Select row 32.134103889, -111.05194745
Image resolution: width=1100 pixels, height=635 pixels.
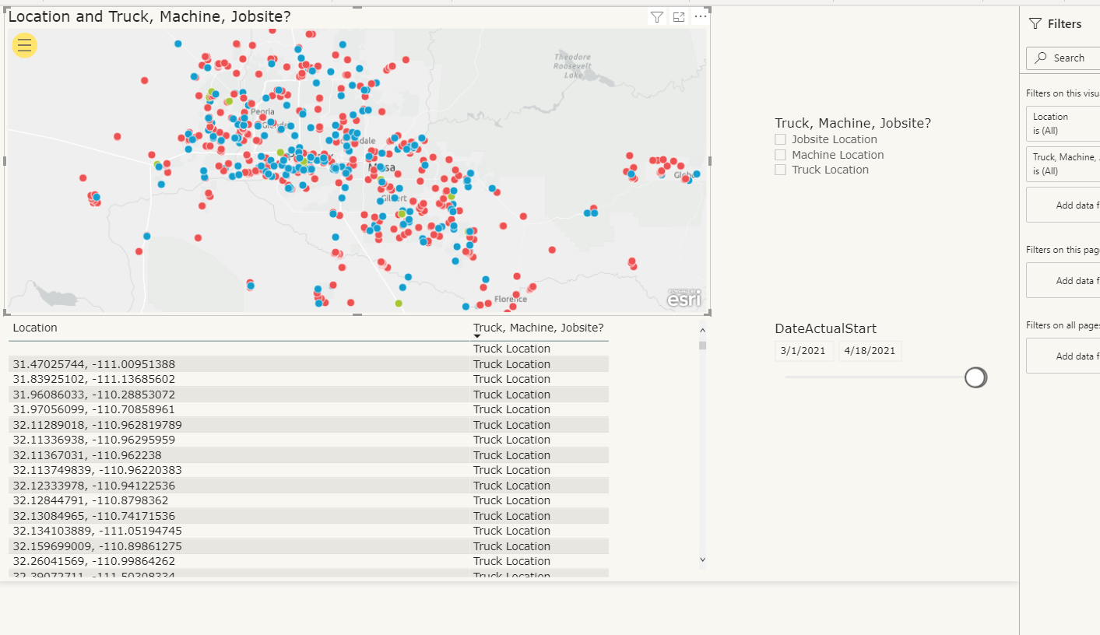pos(308,531)
